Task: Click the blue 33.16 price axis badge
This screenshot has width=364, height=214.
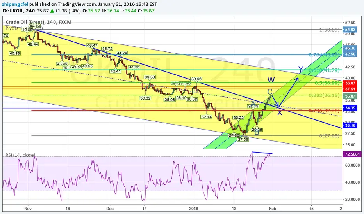Action: [x=350, y=125]
